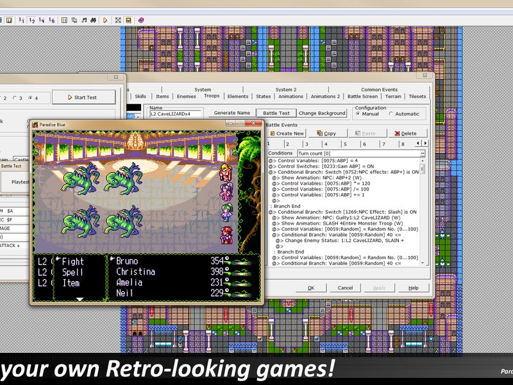Switch to the System tab
513x385 pixels.
(203, 89)
